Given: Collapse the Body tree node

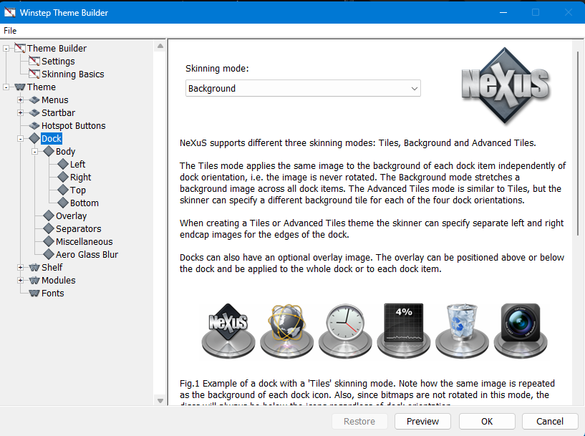Looking at the screenshot, I should [x=35, y=152].
